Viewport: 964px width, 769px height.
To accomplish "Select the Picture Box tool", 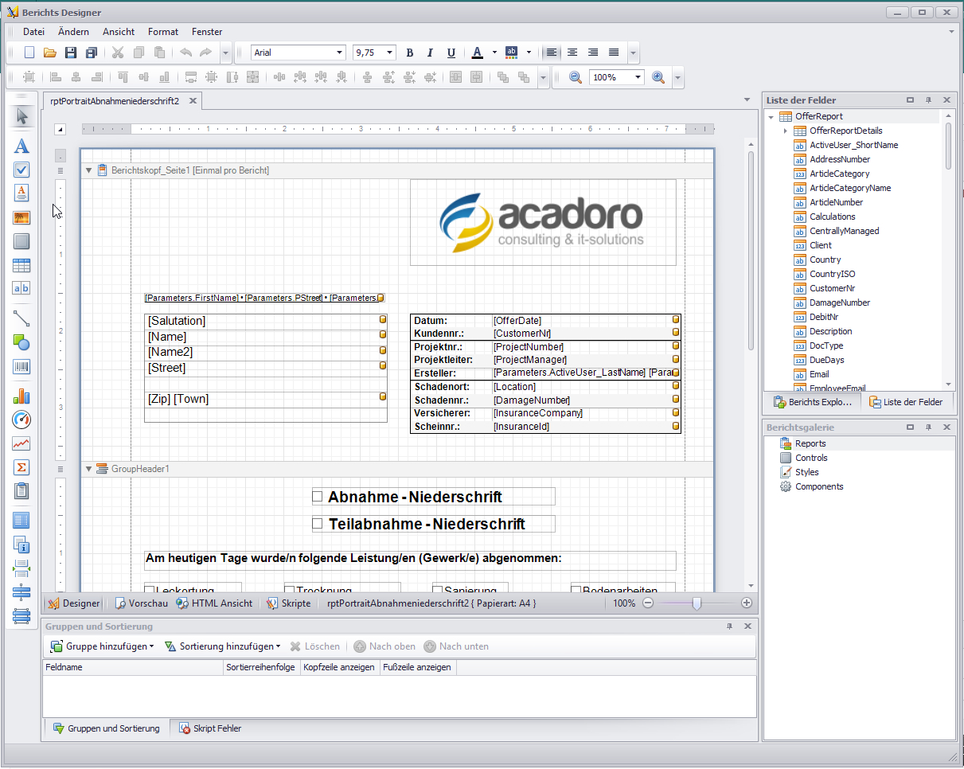I will click(21, 217).
